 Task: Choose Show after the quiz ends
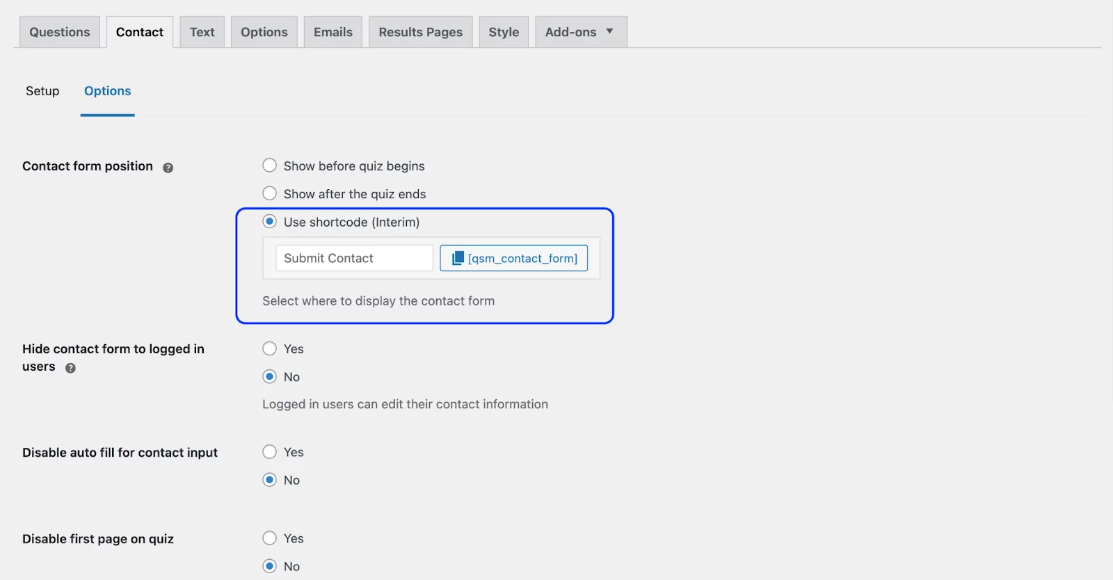[x=270, y=193]
